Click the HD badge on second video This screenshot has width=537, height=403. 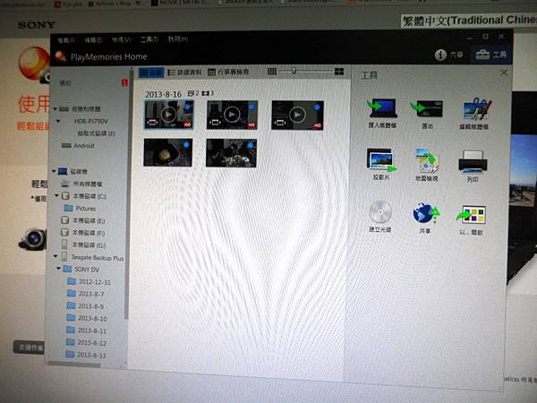(251, 125)
